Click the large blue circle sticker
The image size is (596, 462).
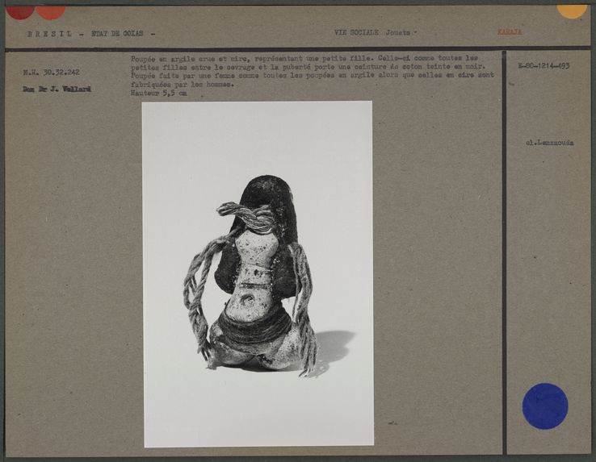(x=544, y=406)
